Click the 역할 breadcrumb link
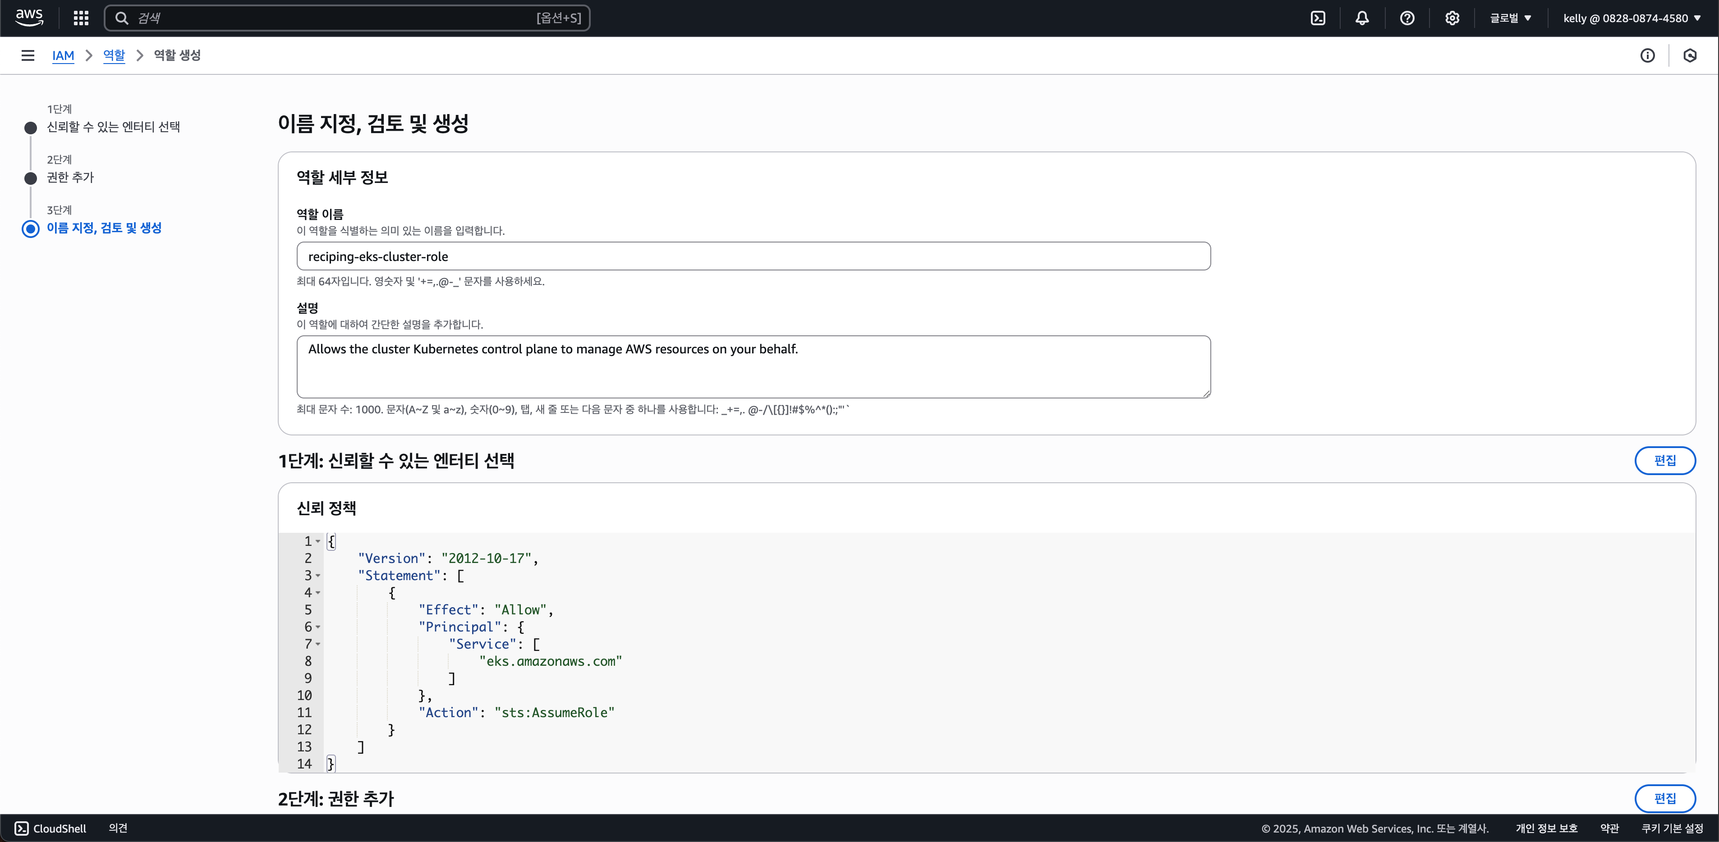This screenshot has height=842, width=1719. tap(114, 55)
